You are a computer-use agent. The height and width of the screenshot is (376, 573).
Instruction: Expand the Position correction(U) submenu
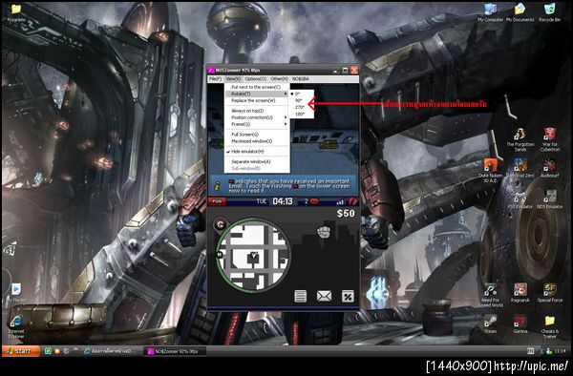coord(257,117)
